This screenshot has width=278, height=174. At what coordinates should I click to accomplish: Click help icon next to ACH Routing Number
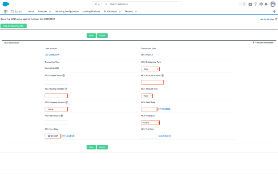pyautogui.click(x=66, y=89)
